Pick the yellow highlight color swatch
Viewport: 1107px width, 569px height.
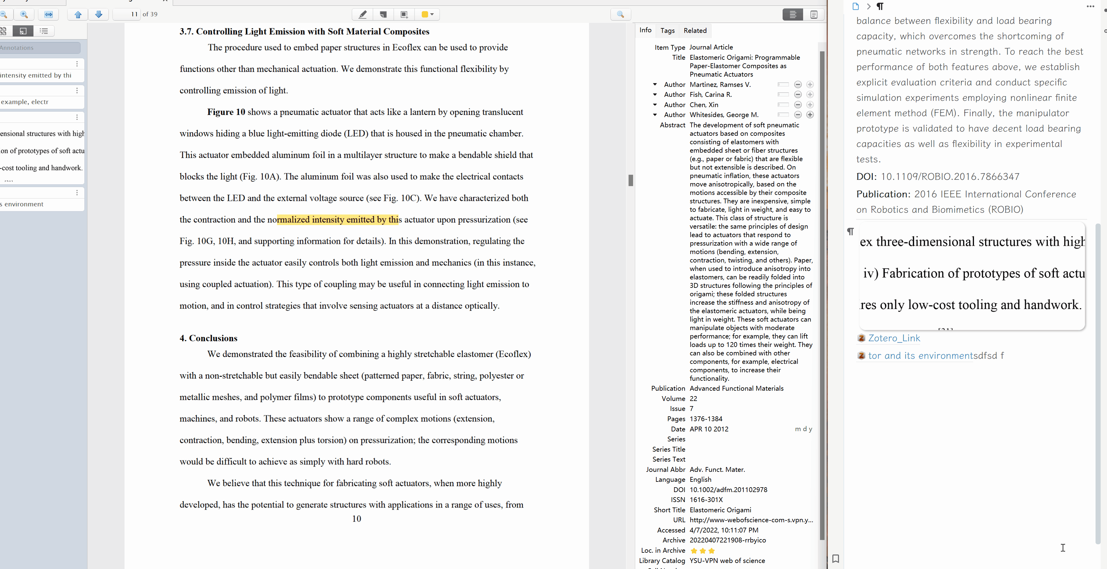[424, 14]
